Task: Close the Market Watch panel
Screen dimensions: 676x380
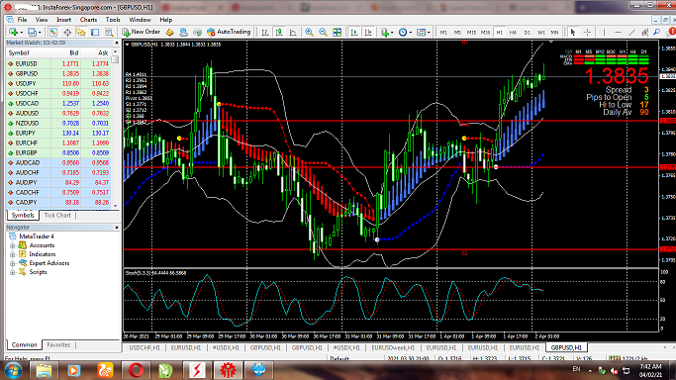Action: (117, 43)
